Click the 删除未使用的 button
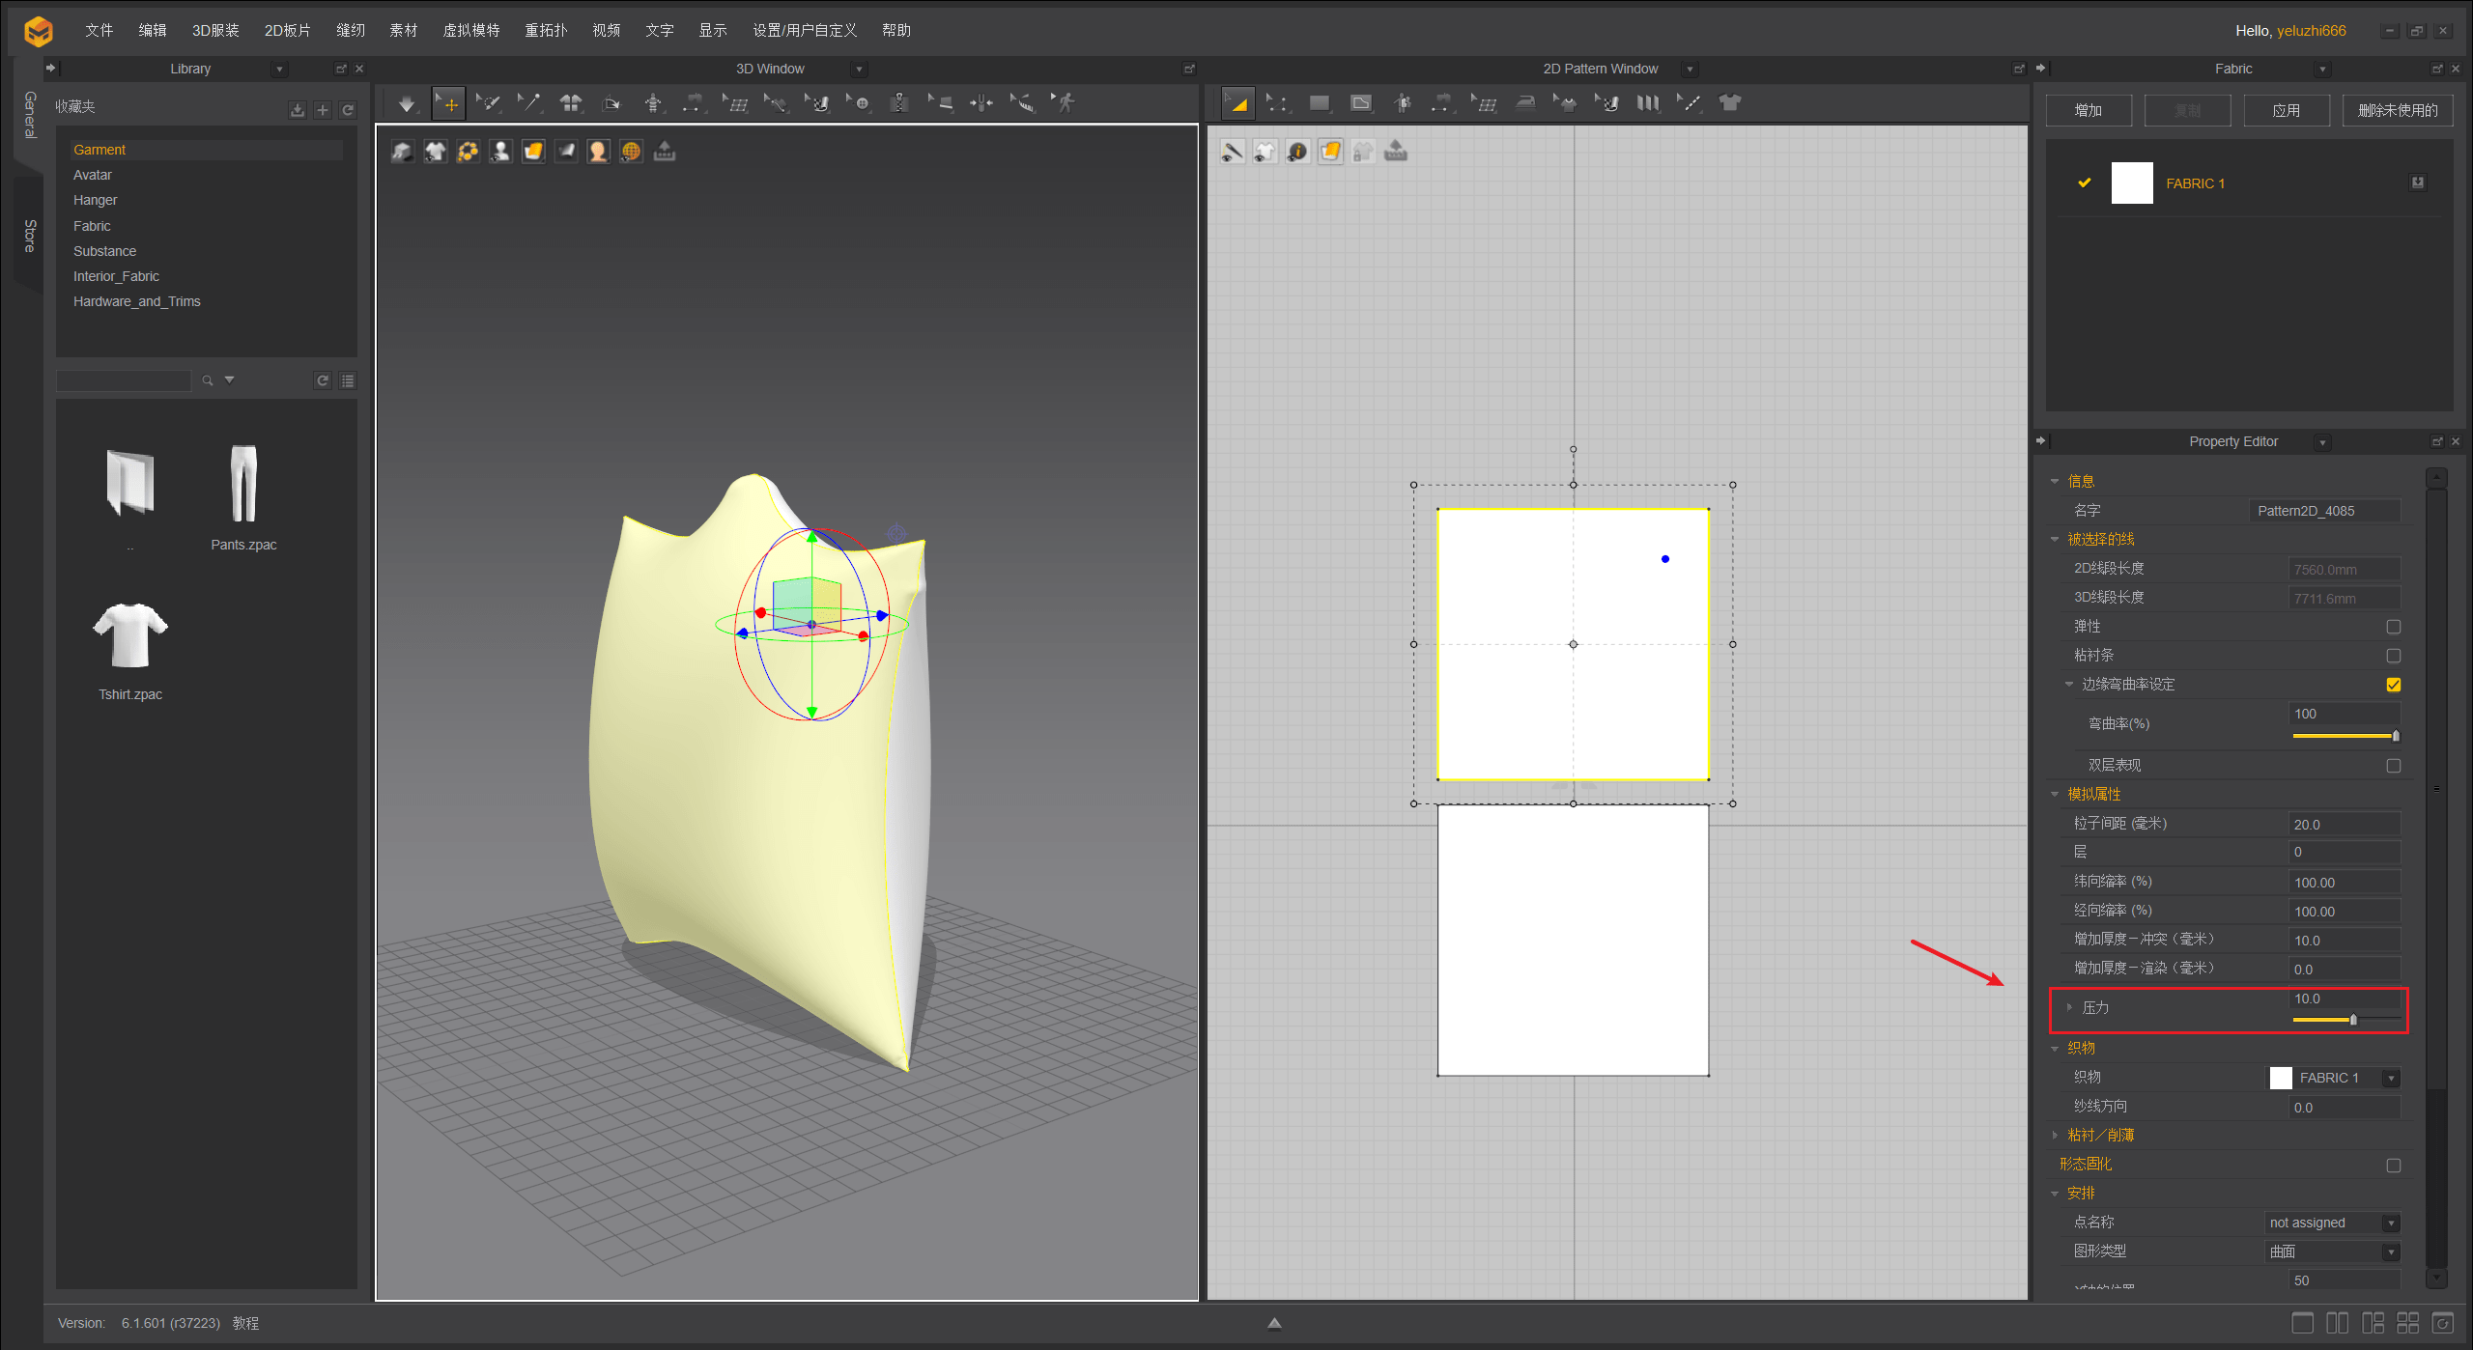The image size is (2473, 1350). [2397, 110]
